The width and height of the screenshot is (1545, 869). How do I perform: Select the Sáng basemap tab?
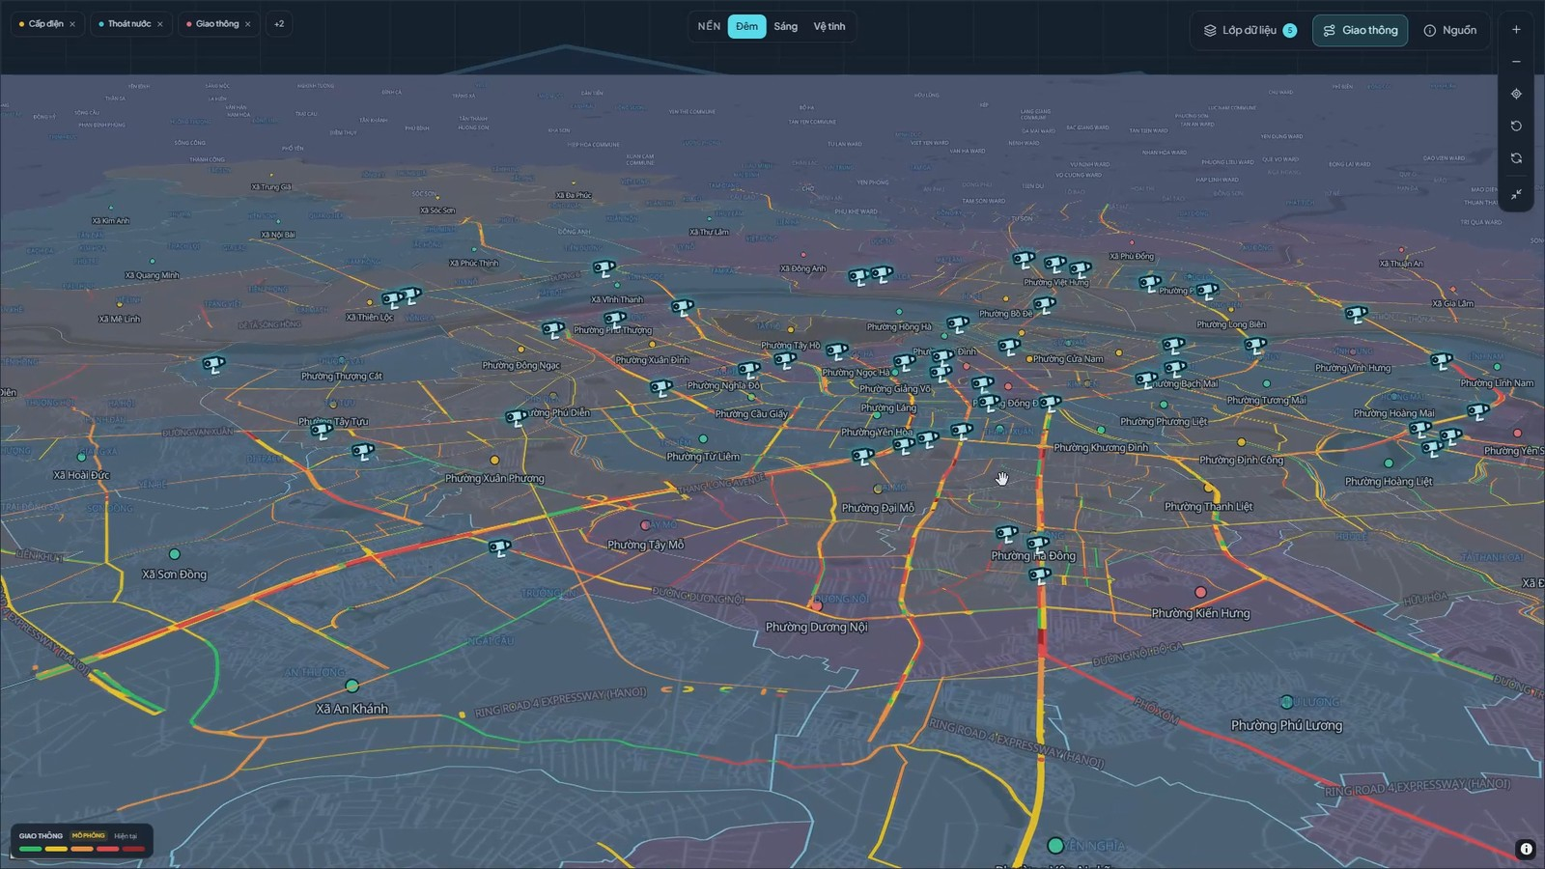(x=786, y=26)
